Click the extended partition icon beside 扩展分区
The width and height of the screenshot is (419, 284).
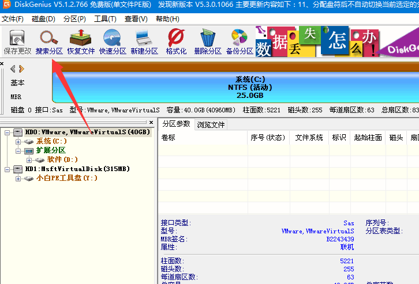click(29, 151)
